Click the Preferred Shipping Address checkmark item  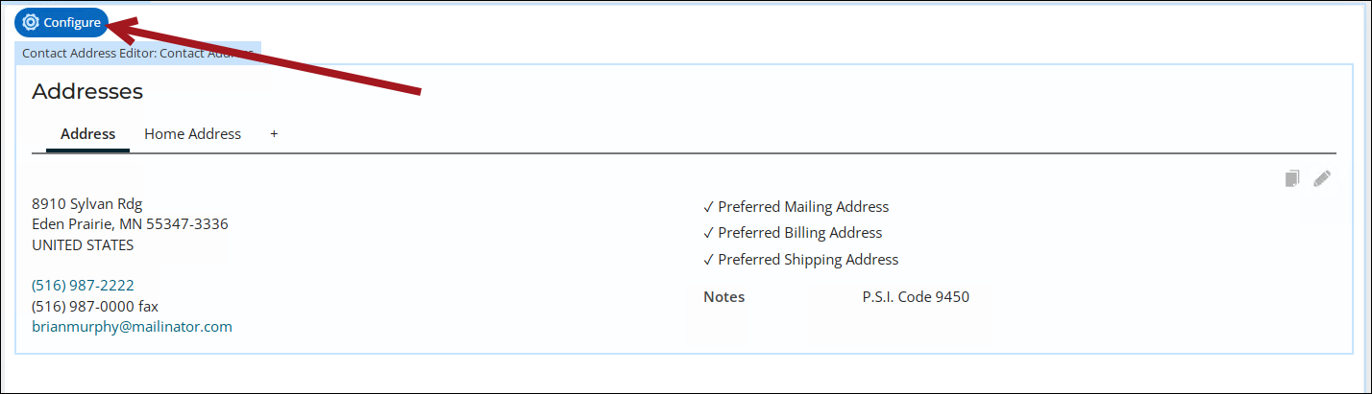click(801, 260)
